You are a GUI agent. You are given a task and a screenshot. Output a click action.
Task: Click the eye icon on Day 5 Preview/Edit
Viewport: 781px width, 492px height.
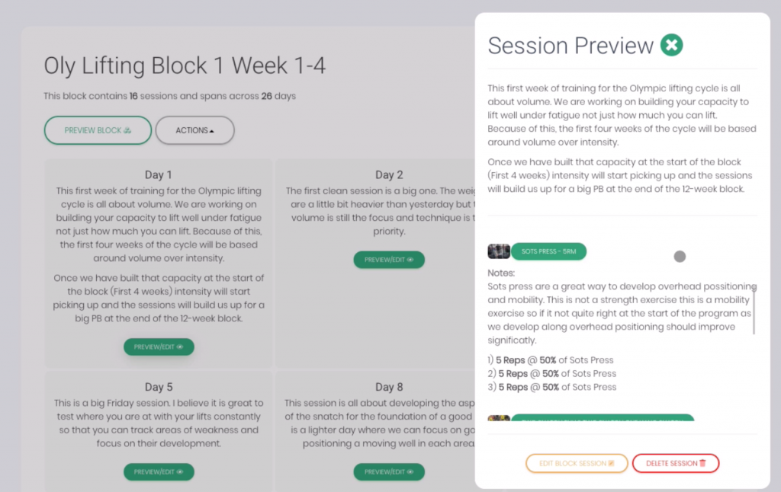pos(180,471)
